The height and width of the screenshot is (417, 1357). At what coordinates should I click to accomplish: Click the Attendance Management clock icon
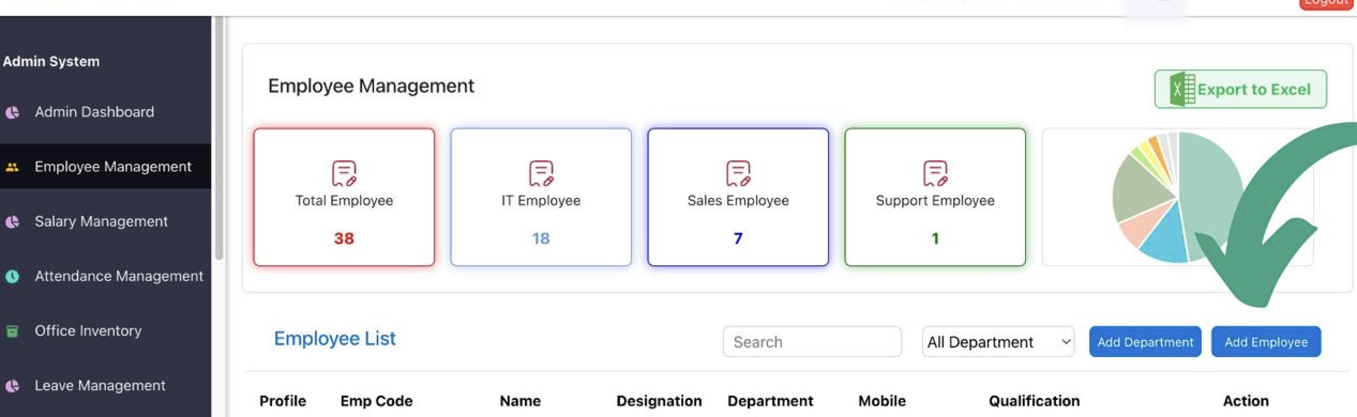coord(12,276)
